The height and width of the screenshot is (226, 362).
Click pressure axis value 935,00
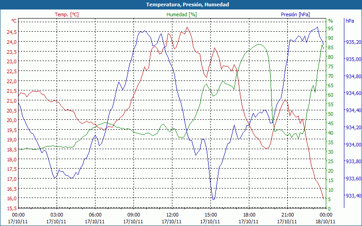click(x=353, y=59)
